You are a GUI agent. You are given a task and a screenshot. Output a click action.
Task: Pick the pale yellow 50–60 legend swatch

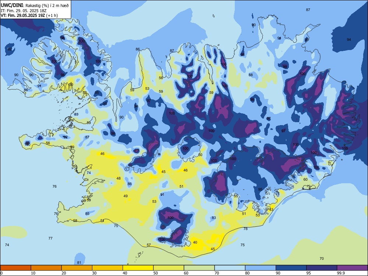pyautogui.click(x=169, y=268)
